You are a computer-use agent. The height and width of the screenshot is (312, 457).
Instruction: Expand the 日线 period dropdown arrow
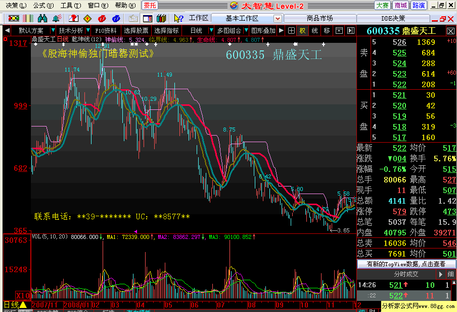pyautogui.click(x=211, y=30)
